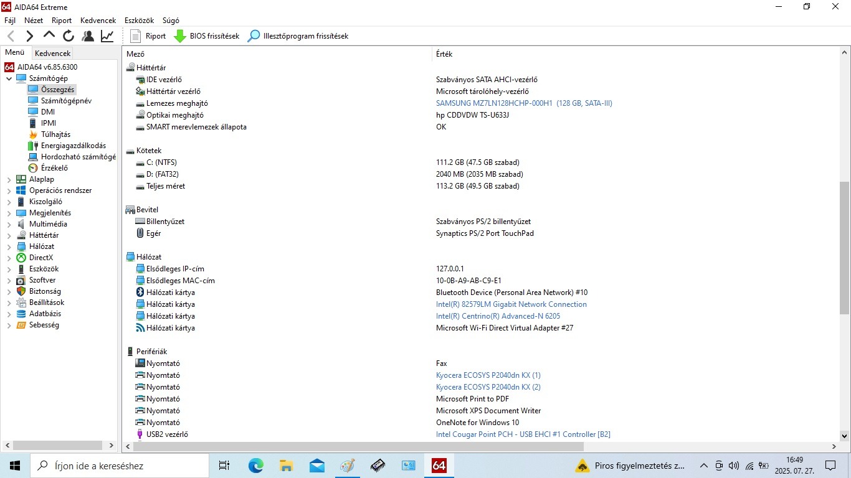Select the Optikai meghajtó row

pos(174,115)
